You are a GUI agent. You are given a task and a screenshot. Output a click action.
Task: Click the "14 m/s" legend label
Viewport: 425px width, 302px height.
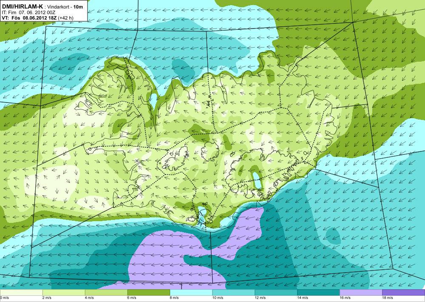pos(303,298)
